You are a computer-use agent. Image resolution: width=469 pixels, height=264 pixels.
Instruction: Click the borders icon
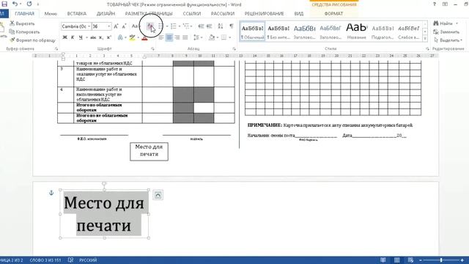tap(224, 37)
